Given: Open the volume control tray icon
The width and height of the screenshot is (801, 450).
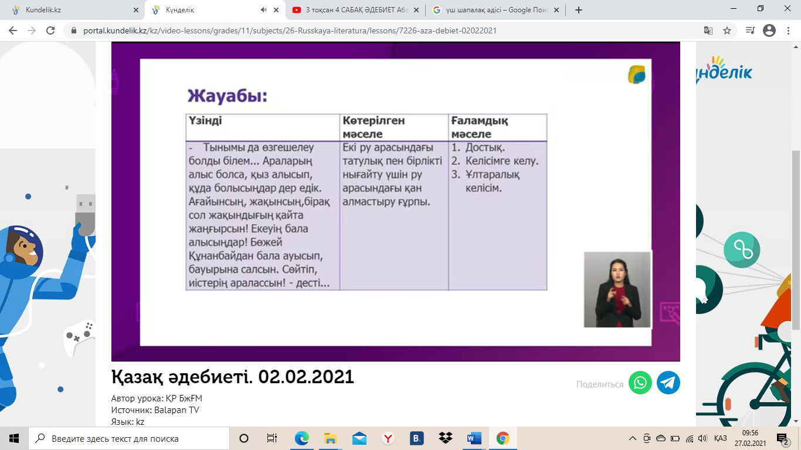Looking at the screenshot, I should tap(703, 438).
